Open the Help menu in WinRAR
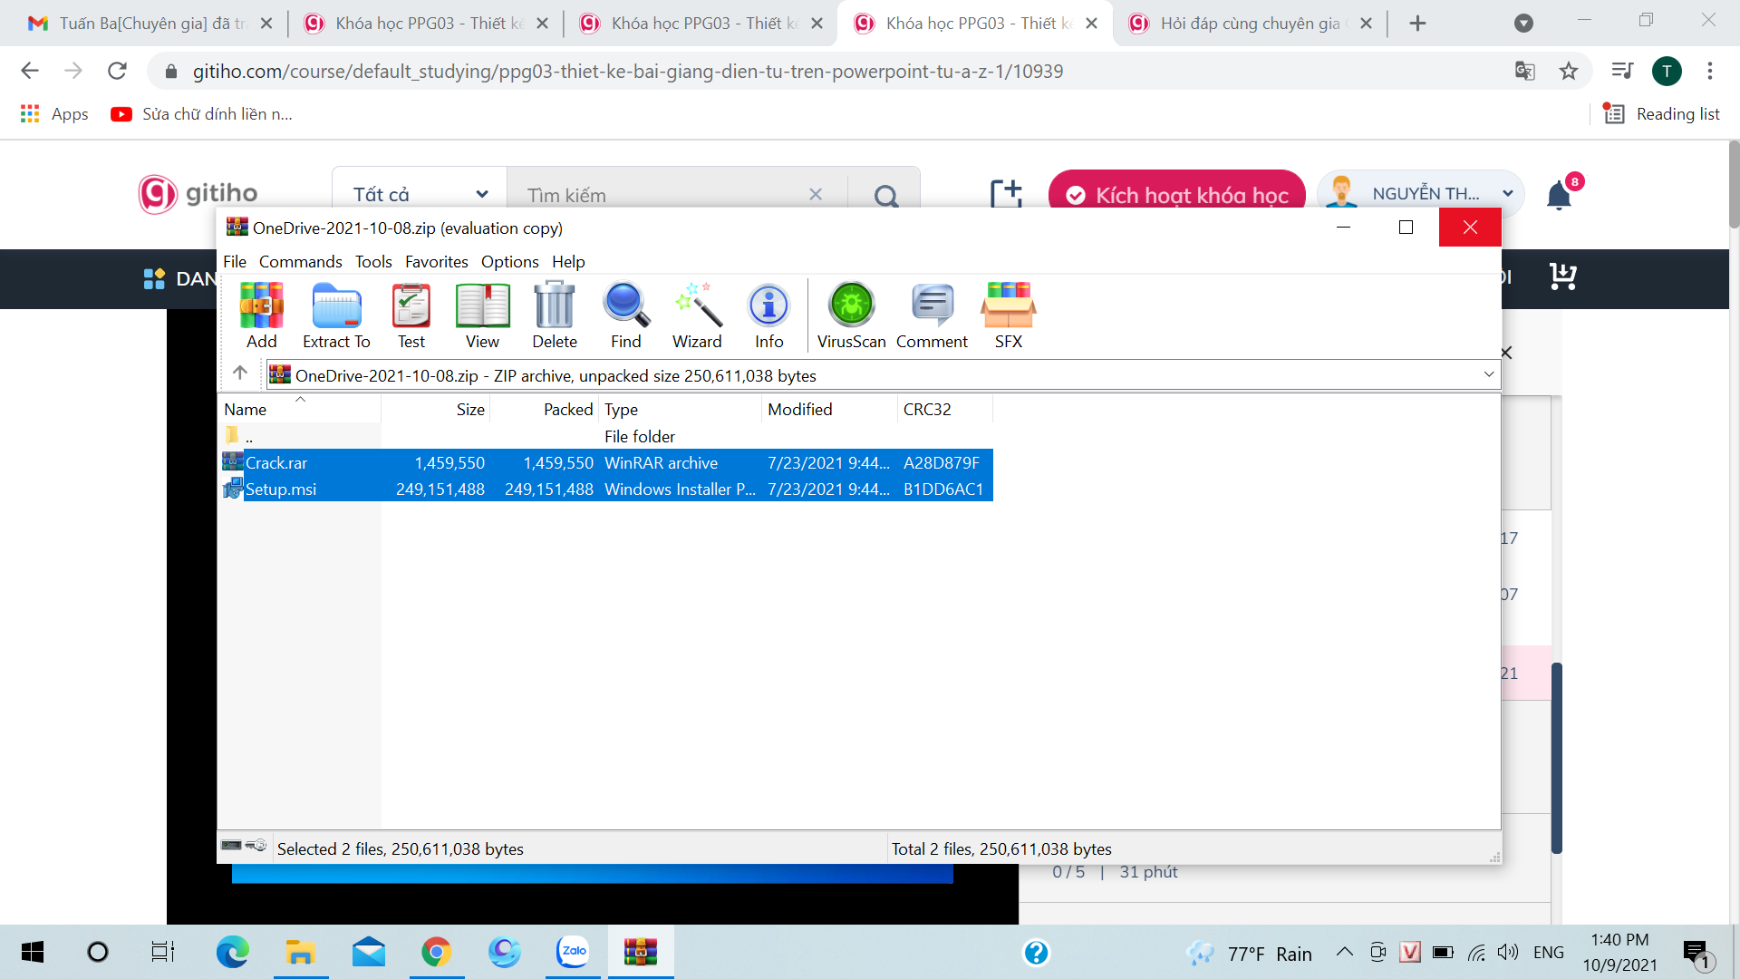This screenshot has width=1740, height=979. tap(568, 262)
